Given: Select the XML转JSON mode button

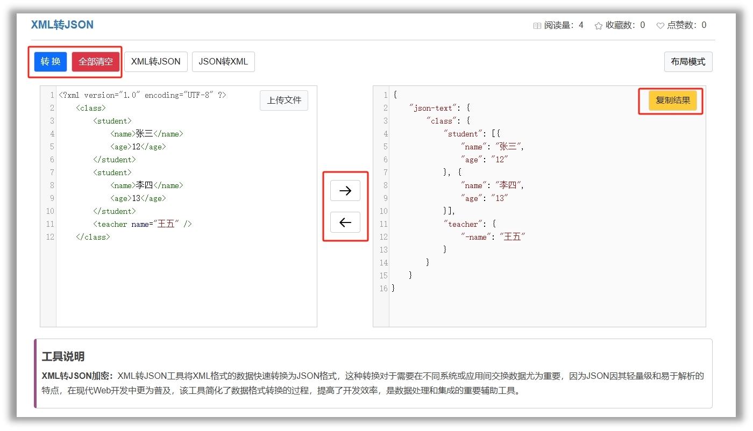Looking at the screenshot, I should pyautogui.click(x=156, y=61).
